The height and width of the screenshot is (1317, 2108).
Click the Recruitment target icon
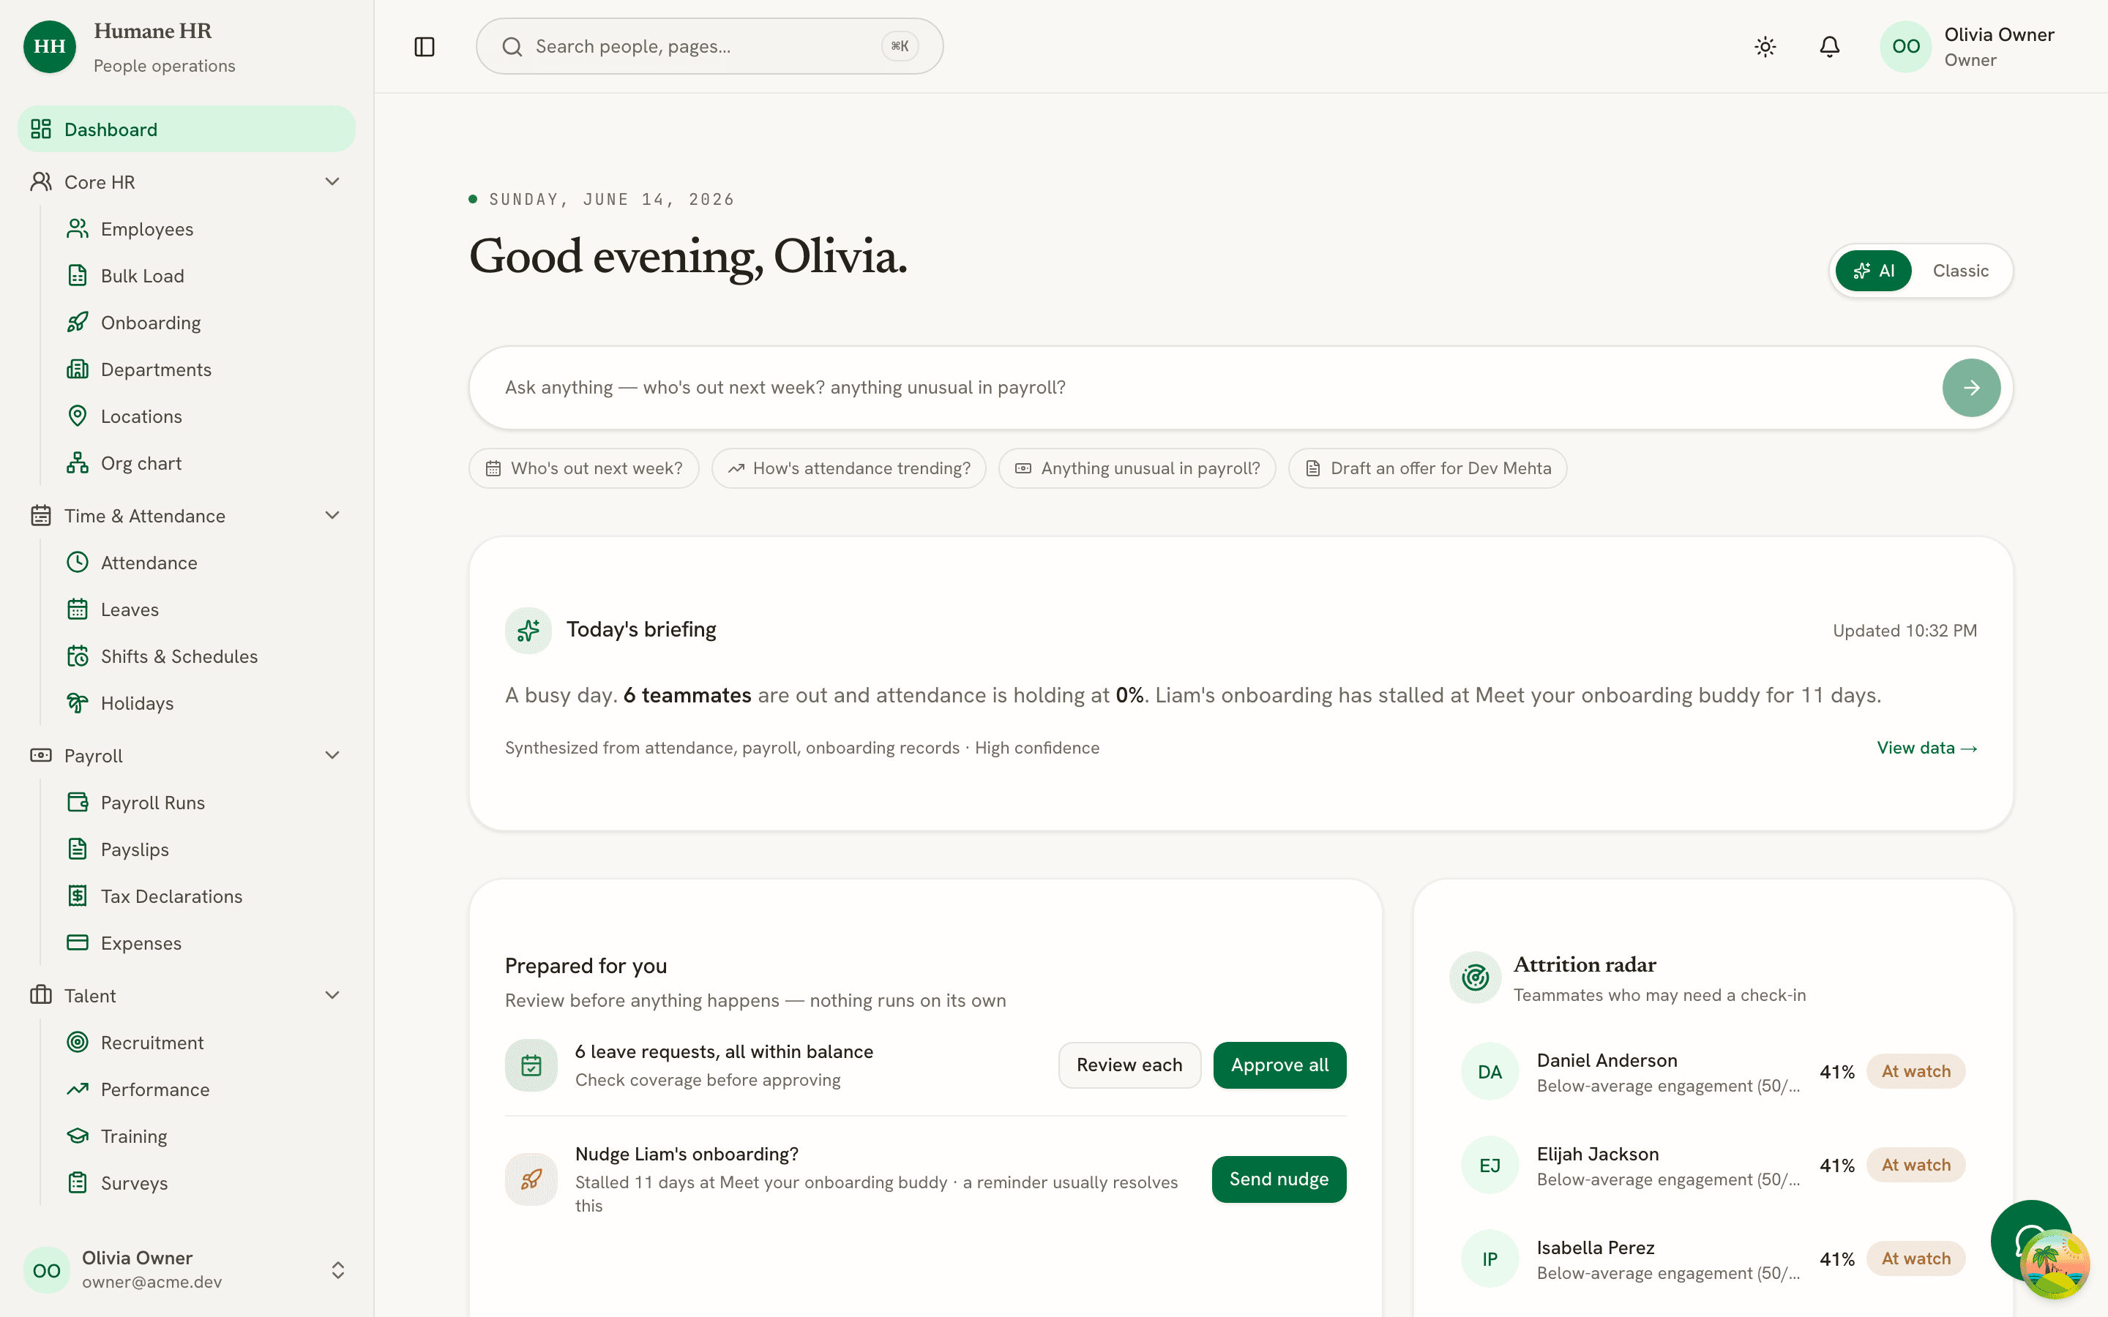pos(78,1042)
